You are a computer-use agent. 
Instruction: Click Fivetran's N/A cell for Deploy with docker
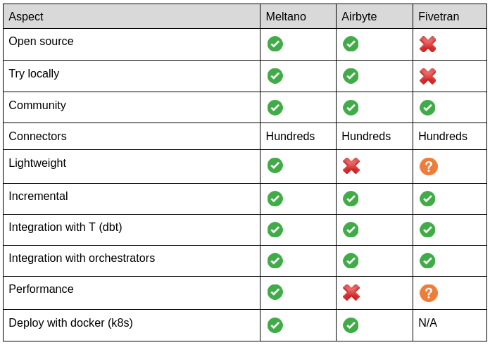(427, 323)
